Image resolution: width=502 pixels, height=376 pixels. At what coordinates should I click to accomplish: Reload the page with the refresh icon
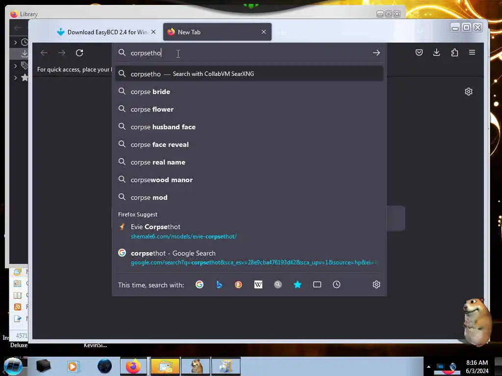79,53
